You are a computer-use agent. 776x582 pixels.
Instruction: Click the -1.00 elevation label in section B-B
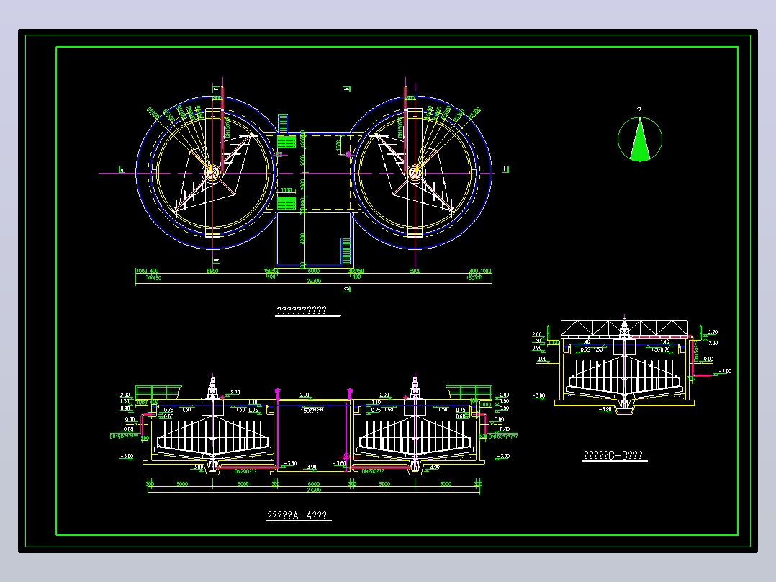tap(725, 371)
